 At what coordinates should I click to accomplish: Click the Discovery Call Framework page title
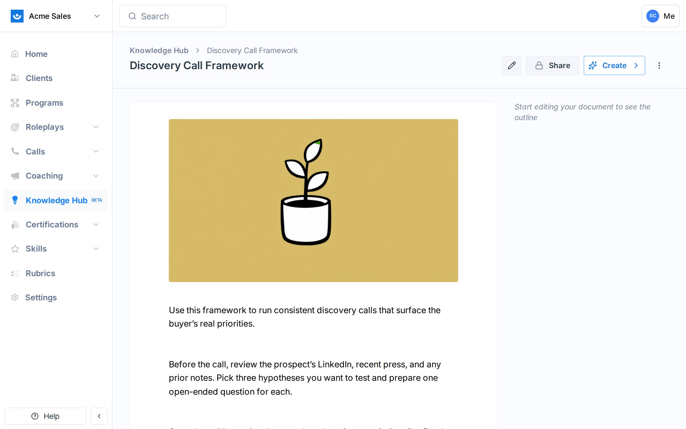pos(196,65)
